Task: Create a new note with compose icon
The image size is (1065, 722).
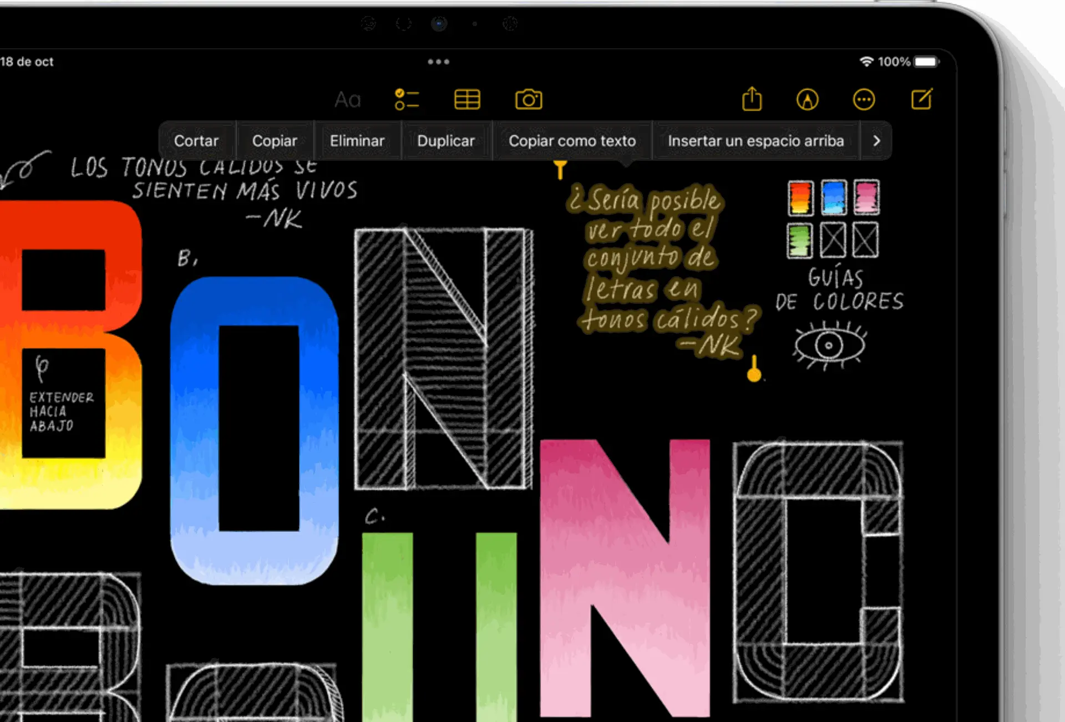Action: [922, 99]
